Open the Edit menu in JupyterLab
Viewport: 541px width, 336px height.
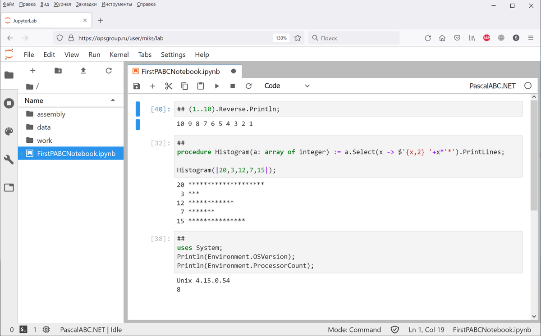(49, 54)
